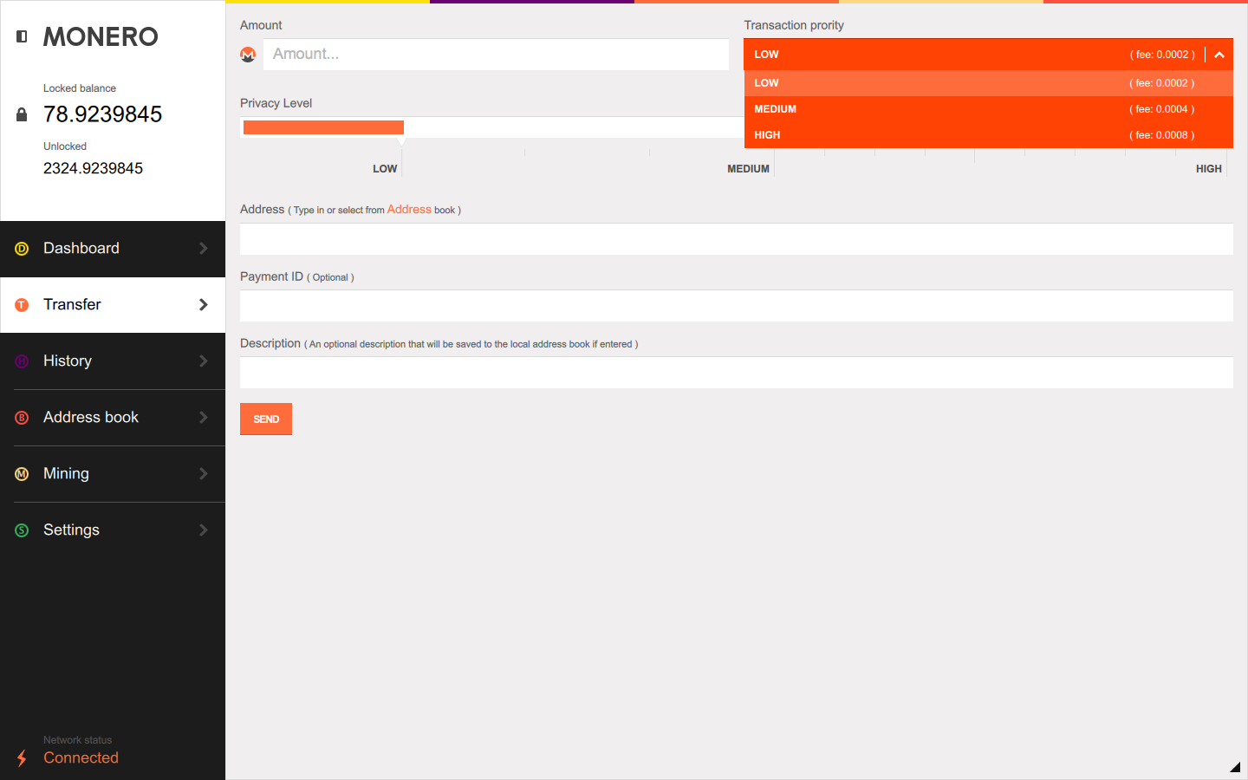Image resolution: width=1248 pixels, height=780 pixels.
Task: Click the Monero logo icon beside title
Action: (x=22, y=36)
